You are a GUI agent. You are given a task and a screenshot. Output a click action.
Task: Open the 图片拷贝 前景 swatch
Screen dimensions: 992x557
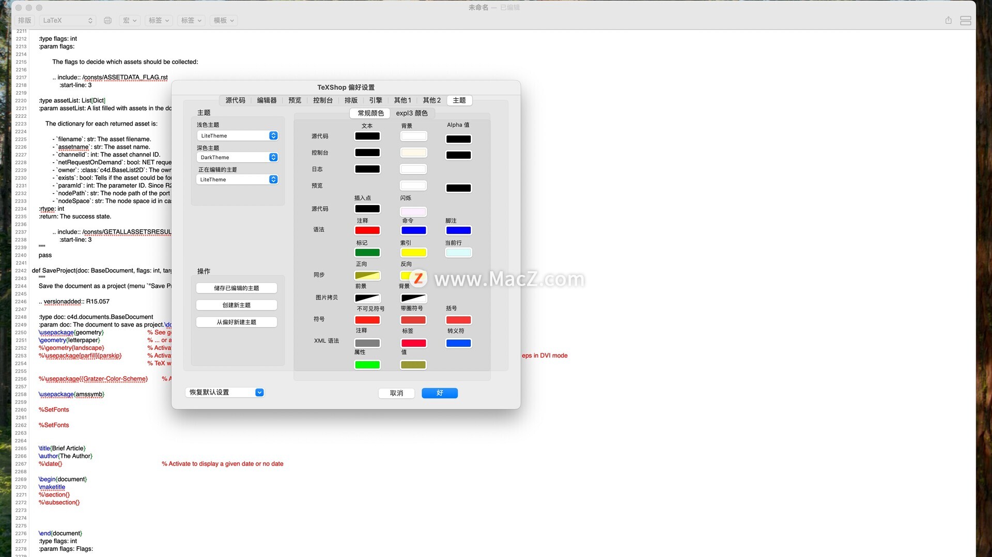pos(367,299)
